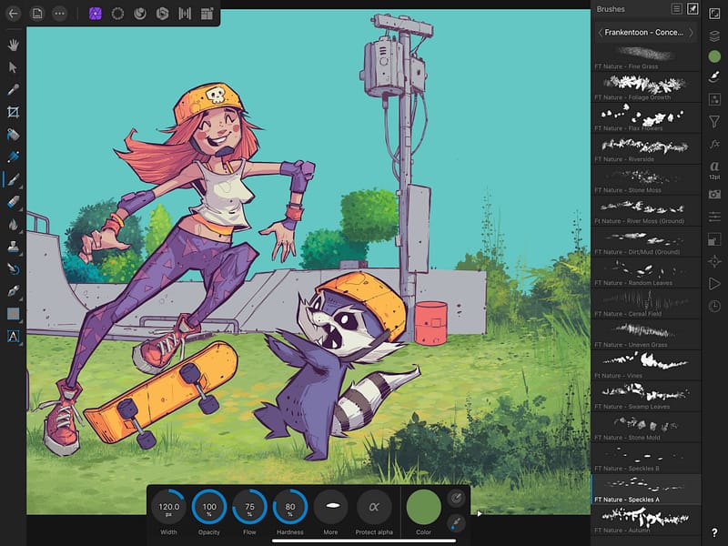Viewport: 728px width, 546px height.
Task: Adjust the Hardness dial
Action: [x=290, y=507]
